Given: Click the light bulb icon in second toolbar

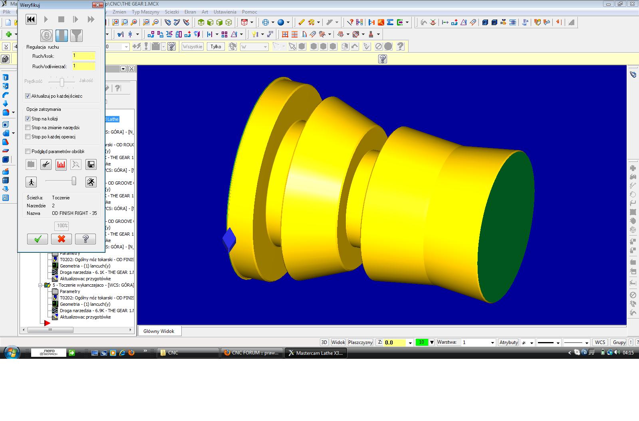Looking at the screenshot, I should (x=254, y=34).
